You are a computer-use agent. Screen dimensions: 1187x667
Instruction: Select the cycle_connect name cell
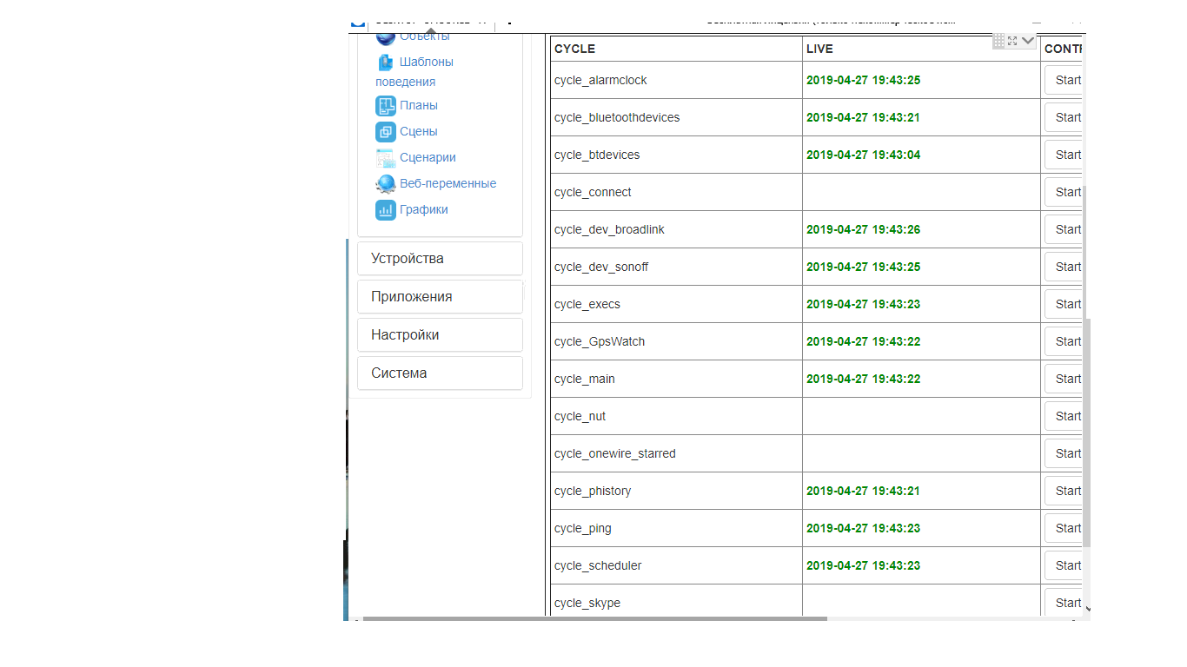click(x=676, y=192)
